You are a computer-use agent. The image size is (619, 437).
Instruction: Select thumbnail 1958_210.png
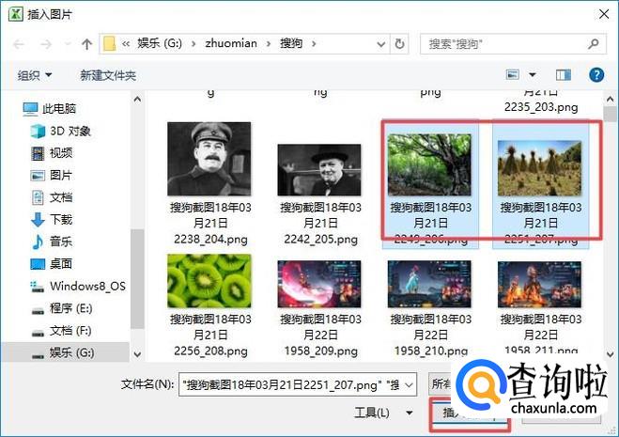click(429, 284)
